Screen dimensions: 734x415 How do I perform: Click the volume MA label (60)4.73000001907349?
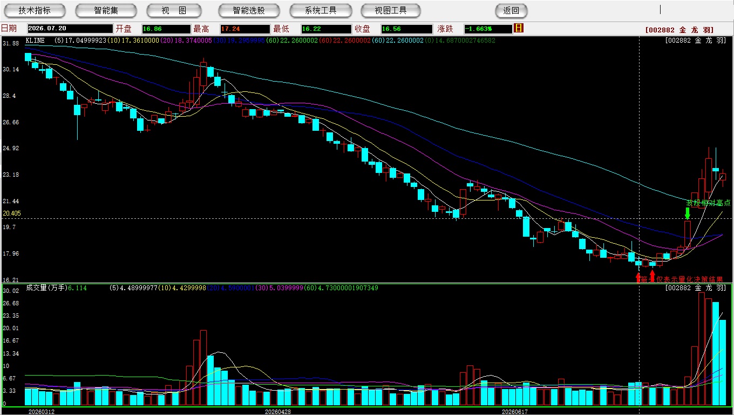click(342, 288)
